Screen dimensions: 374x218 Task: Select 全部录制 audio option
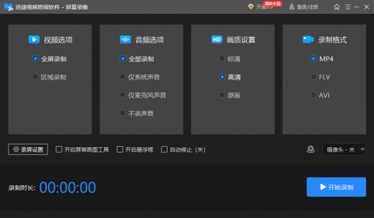click(137, 59)
